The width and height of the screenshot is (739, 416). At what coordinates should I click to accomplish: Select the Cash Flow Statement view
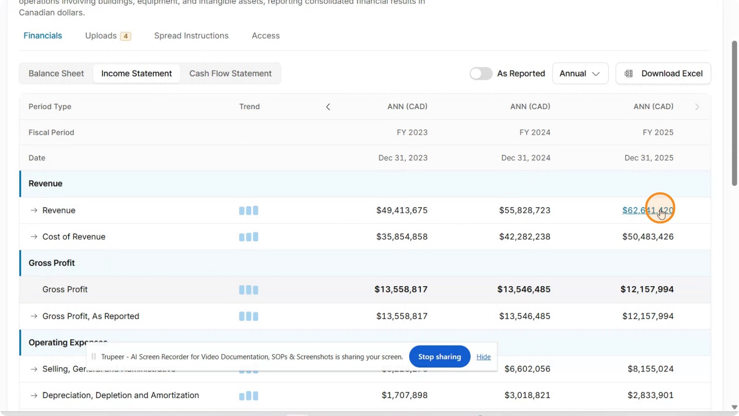click(x=231, y=74)
